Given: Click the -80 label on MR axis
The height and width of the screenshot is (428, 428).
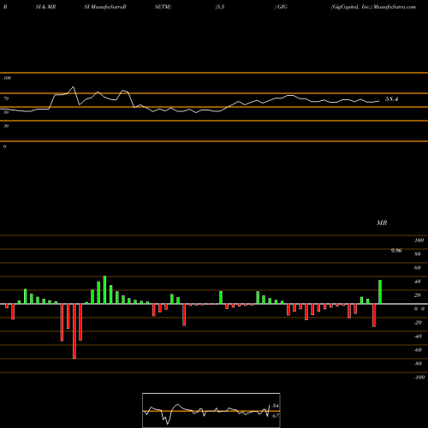Looking at the screenshot, I should point(418,364).
